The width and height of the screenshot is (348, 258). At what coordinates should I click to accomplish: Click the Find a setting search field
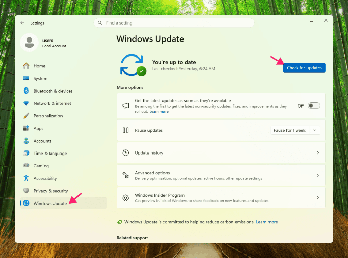coord(174,23)
